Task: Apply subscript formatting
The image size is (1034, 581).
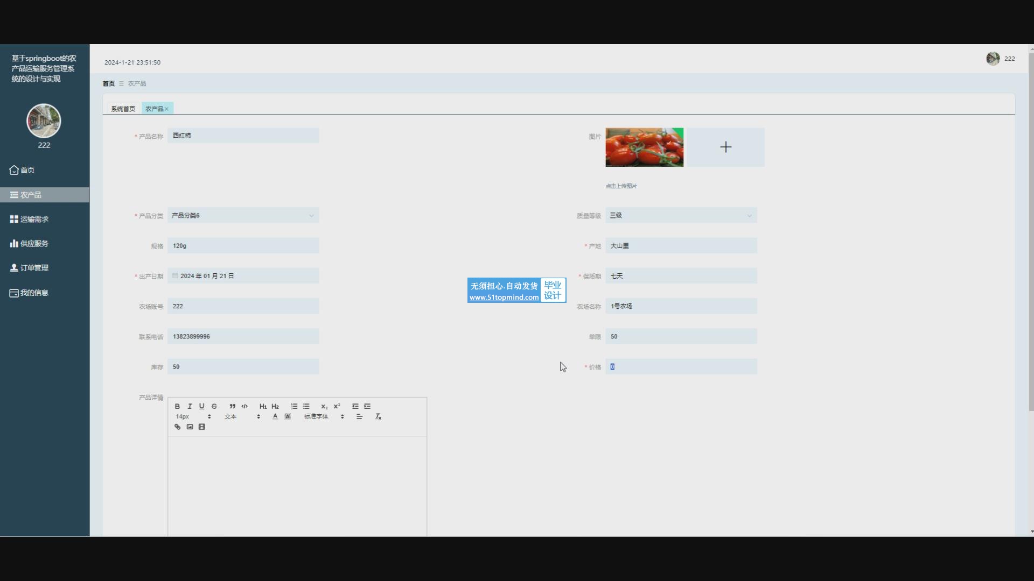Action: click(x=324, y=406)
